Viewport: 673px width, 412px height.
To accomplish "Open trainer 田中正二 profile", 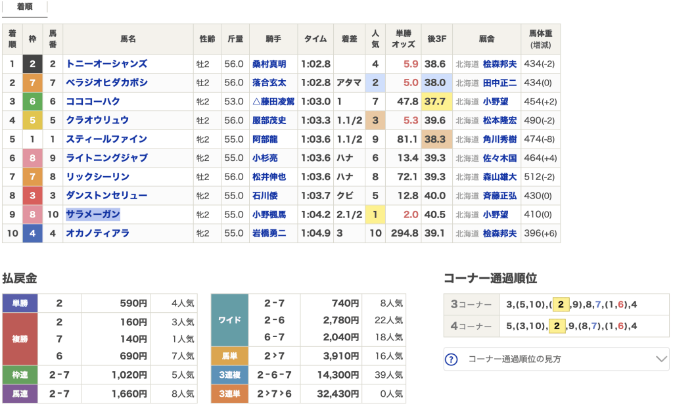I will tap(499, 83).
